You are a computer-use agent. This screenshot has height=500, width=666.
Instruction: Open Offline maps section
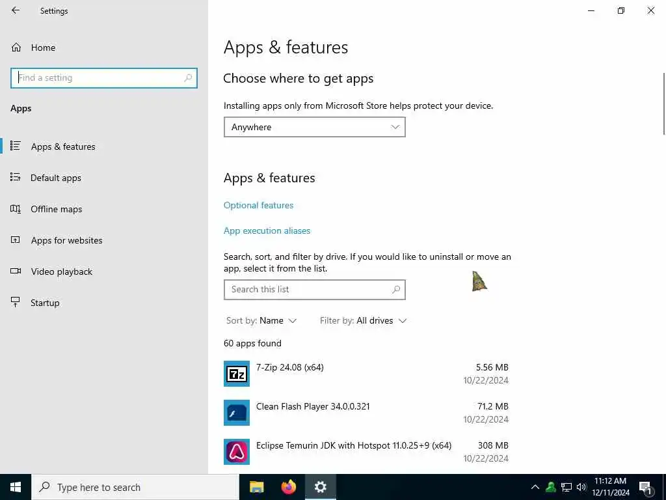tap(56, 209)
